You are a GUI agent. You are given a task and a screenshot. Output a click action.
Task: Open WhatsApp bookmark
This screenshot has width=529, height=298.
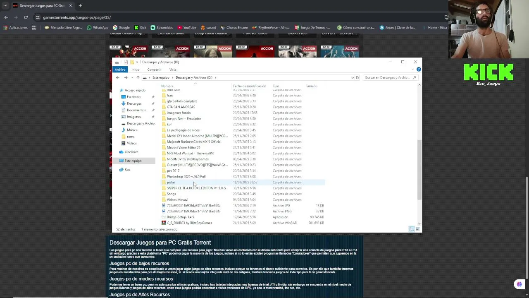98,28
